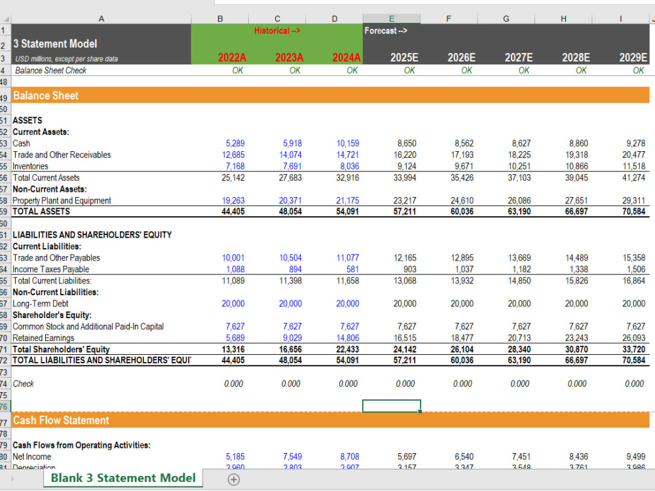Image resolution: width=655 pixels, height=491 pixels.
Task: Click the LIABILITIES AND SHAREHOLDERS' EQUITY heading
Action: tap(92, 234)
